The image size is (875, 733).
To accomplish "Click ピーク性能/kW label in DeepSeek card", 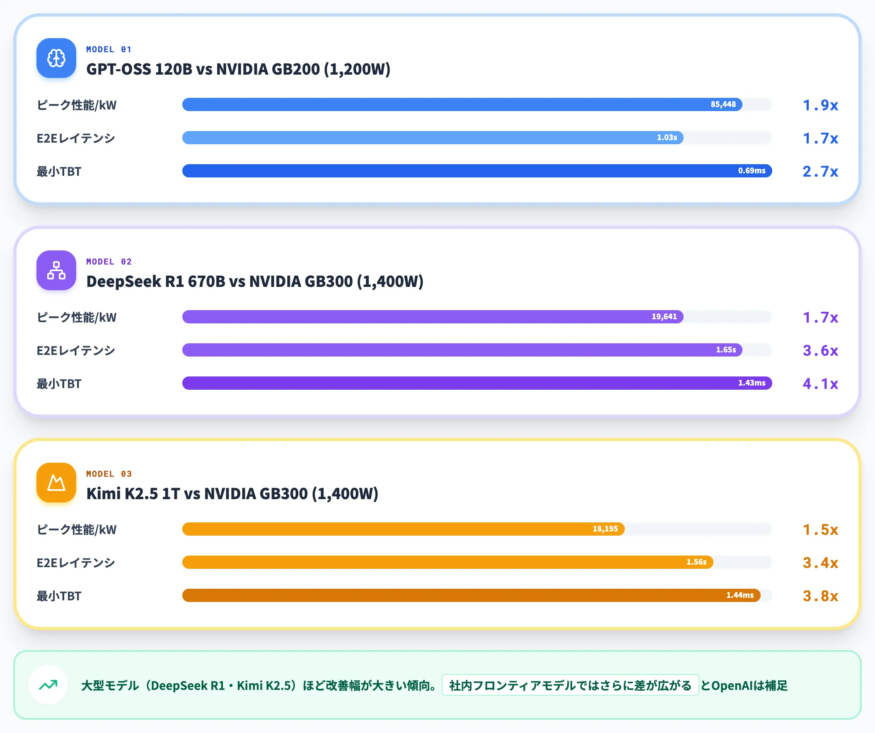I will click(77, 317).
